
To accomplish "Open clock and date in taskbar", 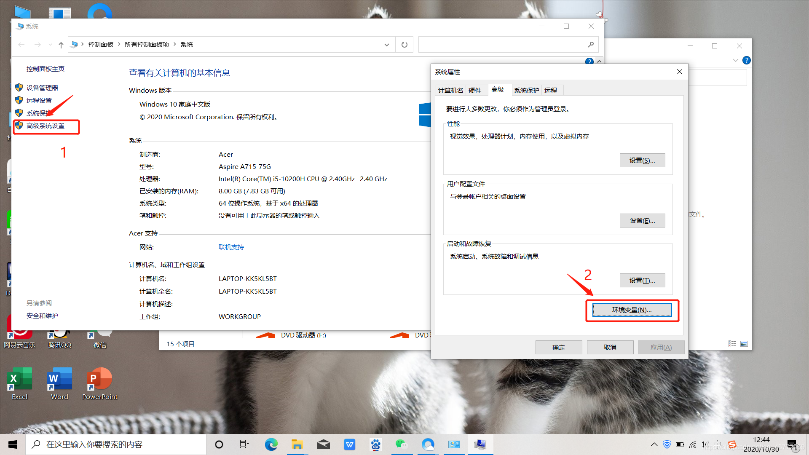I will tap(761, 444).
